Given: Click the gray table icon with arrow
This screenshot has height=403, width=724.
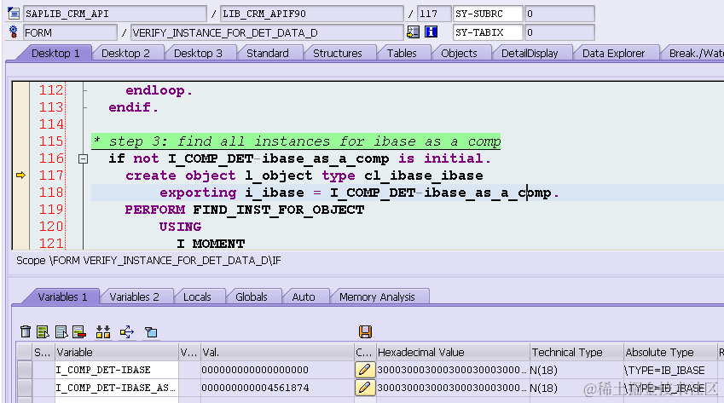Looking at the screenshot, I should [x=61, y=331].
